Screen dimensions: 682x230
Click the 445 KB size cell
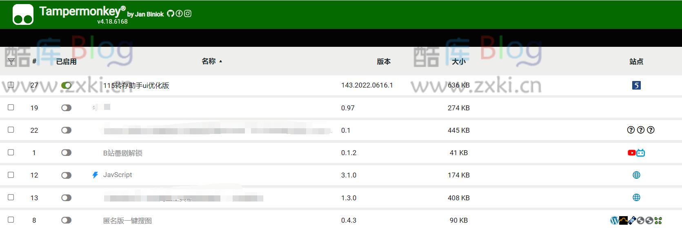click(x=459, y=130)
